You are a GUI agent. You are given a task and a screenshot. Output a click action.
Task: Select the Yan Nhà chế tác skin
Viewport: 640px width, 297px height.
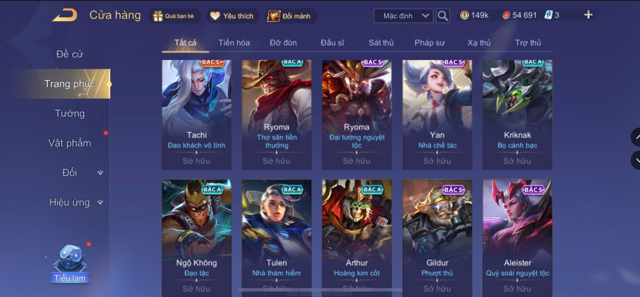(437, 115)
